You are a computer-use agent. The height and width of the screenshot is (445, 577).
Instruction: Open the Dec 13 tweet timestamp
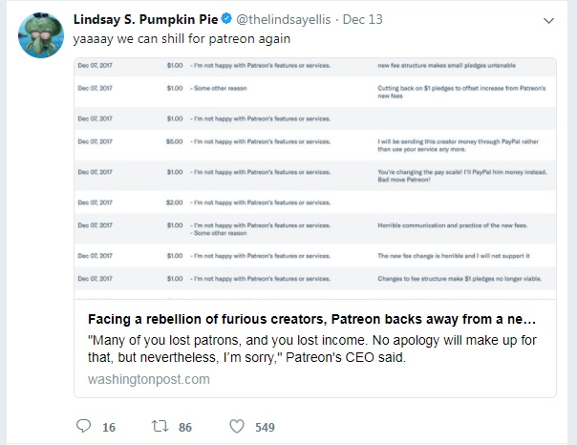coord(362,19)
